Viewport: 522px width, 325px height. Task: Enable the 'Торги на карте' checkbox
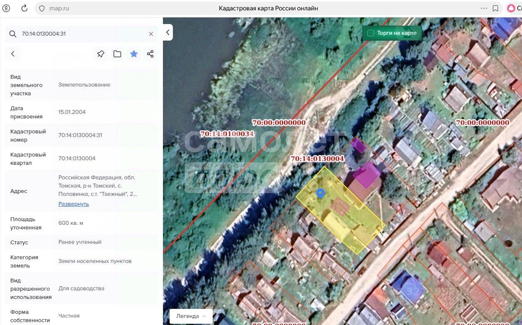(371, 33)
